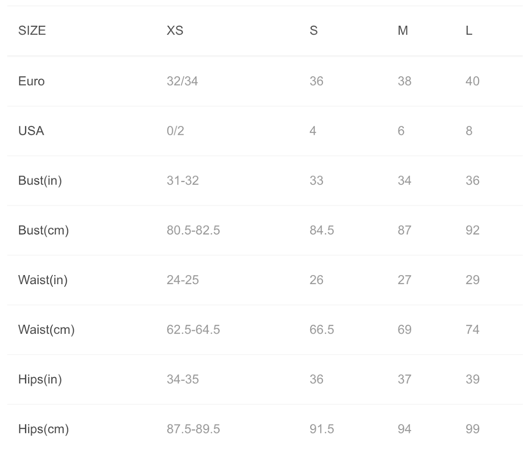This screenshot has height=468, width=531.
Task: Click the Euro row label
Action: (x=31, y=81)
